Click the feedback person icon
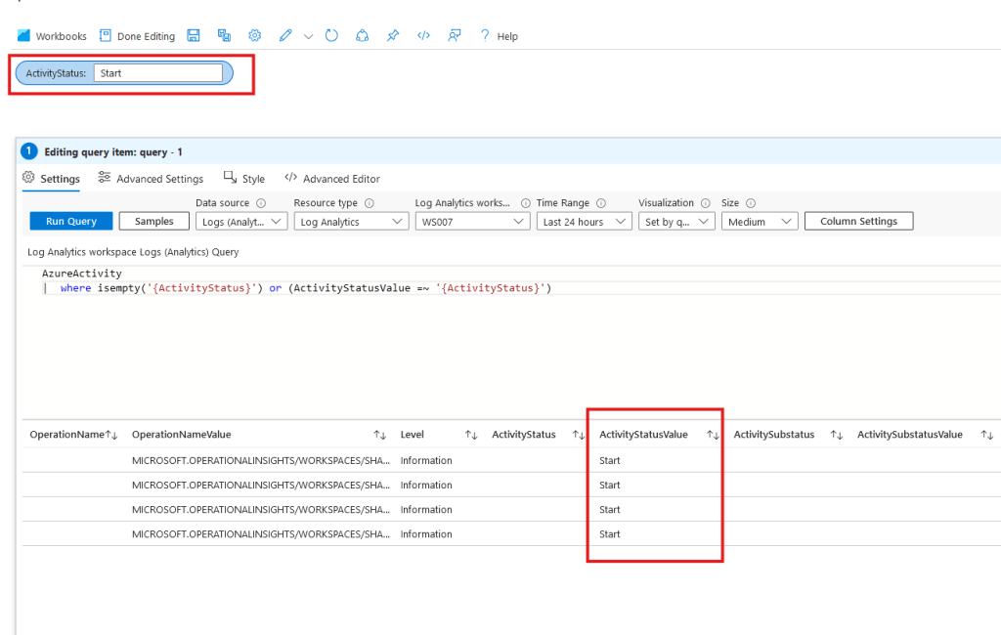Image resolution: width=1001 pixels, height=635 pixels. point(455,36)
